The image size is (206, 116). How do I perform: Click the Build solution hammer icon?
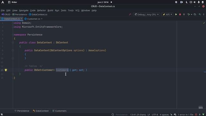pos(130,15)
